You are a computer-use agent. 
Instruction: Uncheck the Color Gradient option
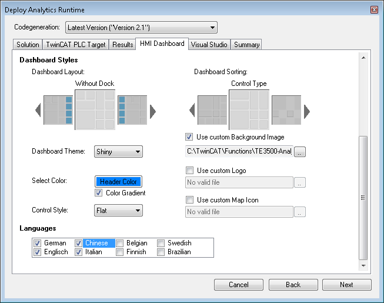99,193
